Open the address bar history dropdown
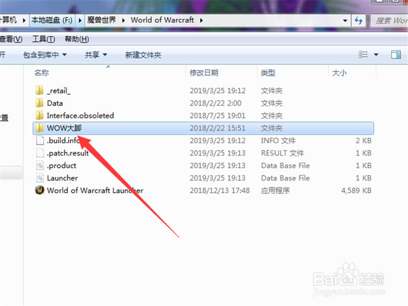This screenshot has width=408, height=306. [346, 20]
